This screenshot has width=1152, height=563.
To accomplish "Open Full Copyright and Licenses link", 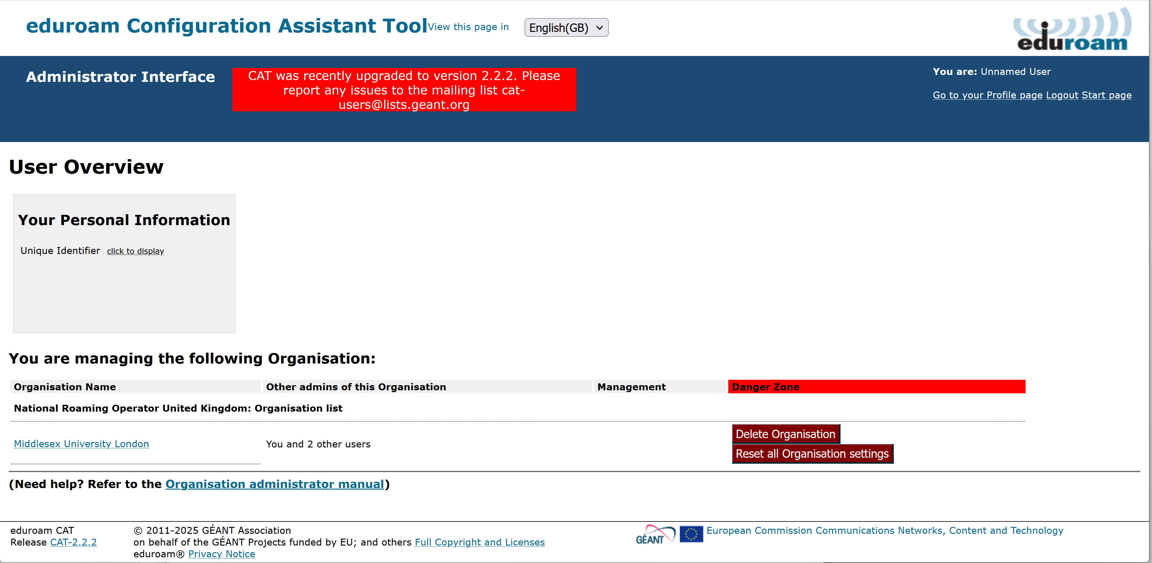I will coord(480,542).
